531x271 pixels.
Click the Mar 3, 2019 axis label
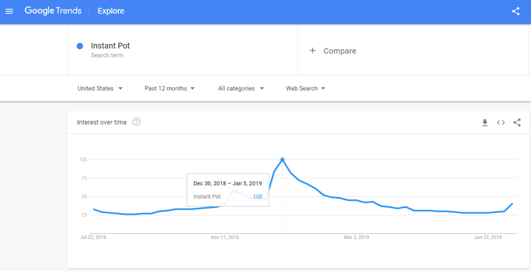coord(356,237)
